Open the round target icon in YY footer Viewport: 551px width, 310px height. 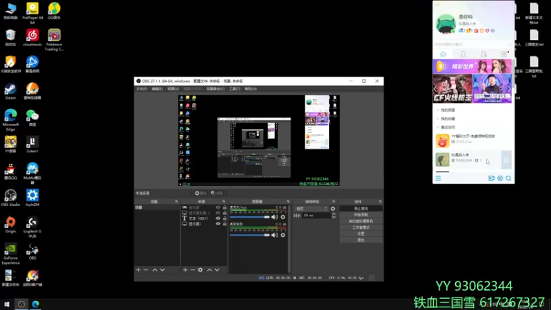[500, 178]
